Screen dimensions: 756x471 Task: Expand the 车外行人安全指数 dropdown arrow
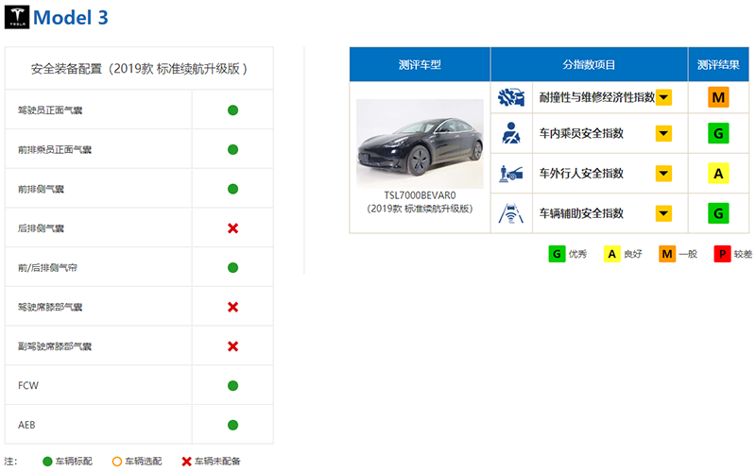pos(664,174)
